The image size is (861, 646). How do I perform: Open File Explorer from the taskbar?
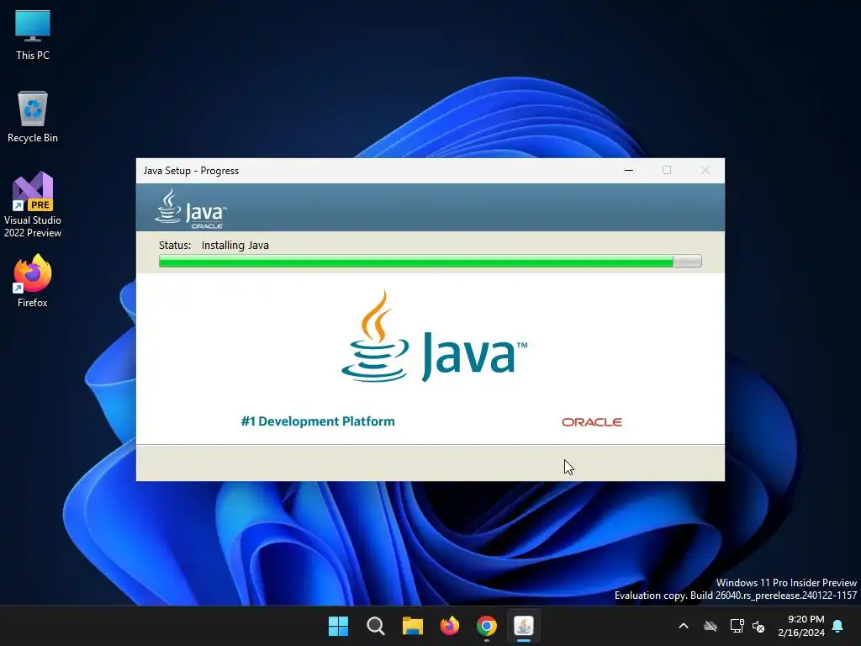tap(412, 626)
